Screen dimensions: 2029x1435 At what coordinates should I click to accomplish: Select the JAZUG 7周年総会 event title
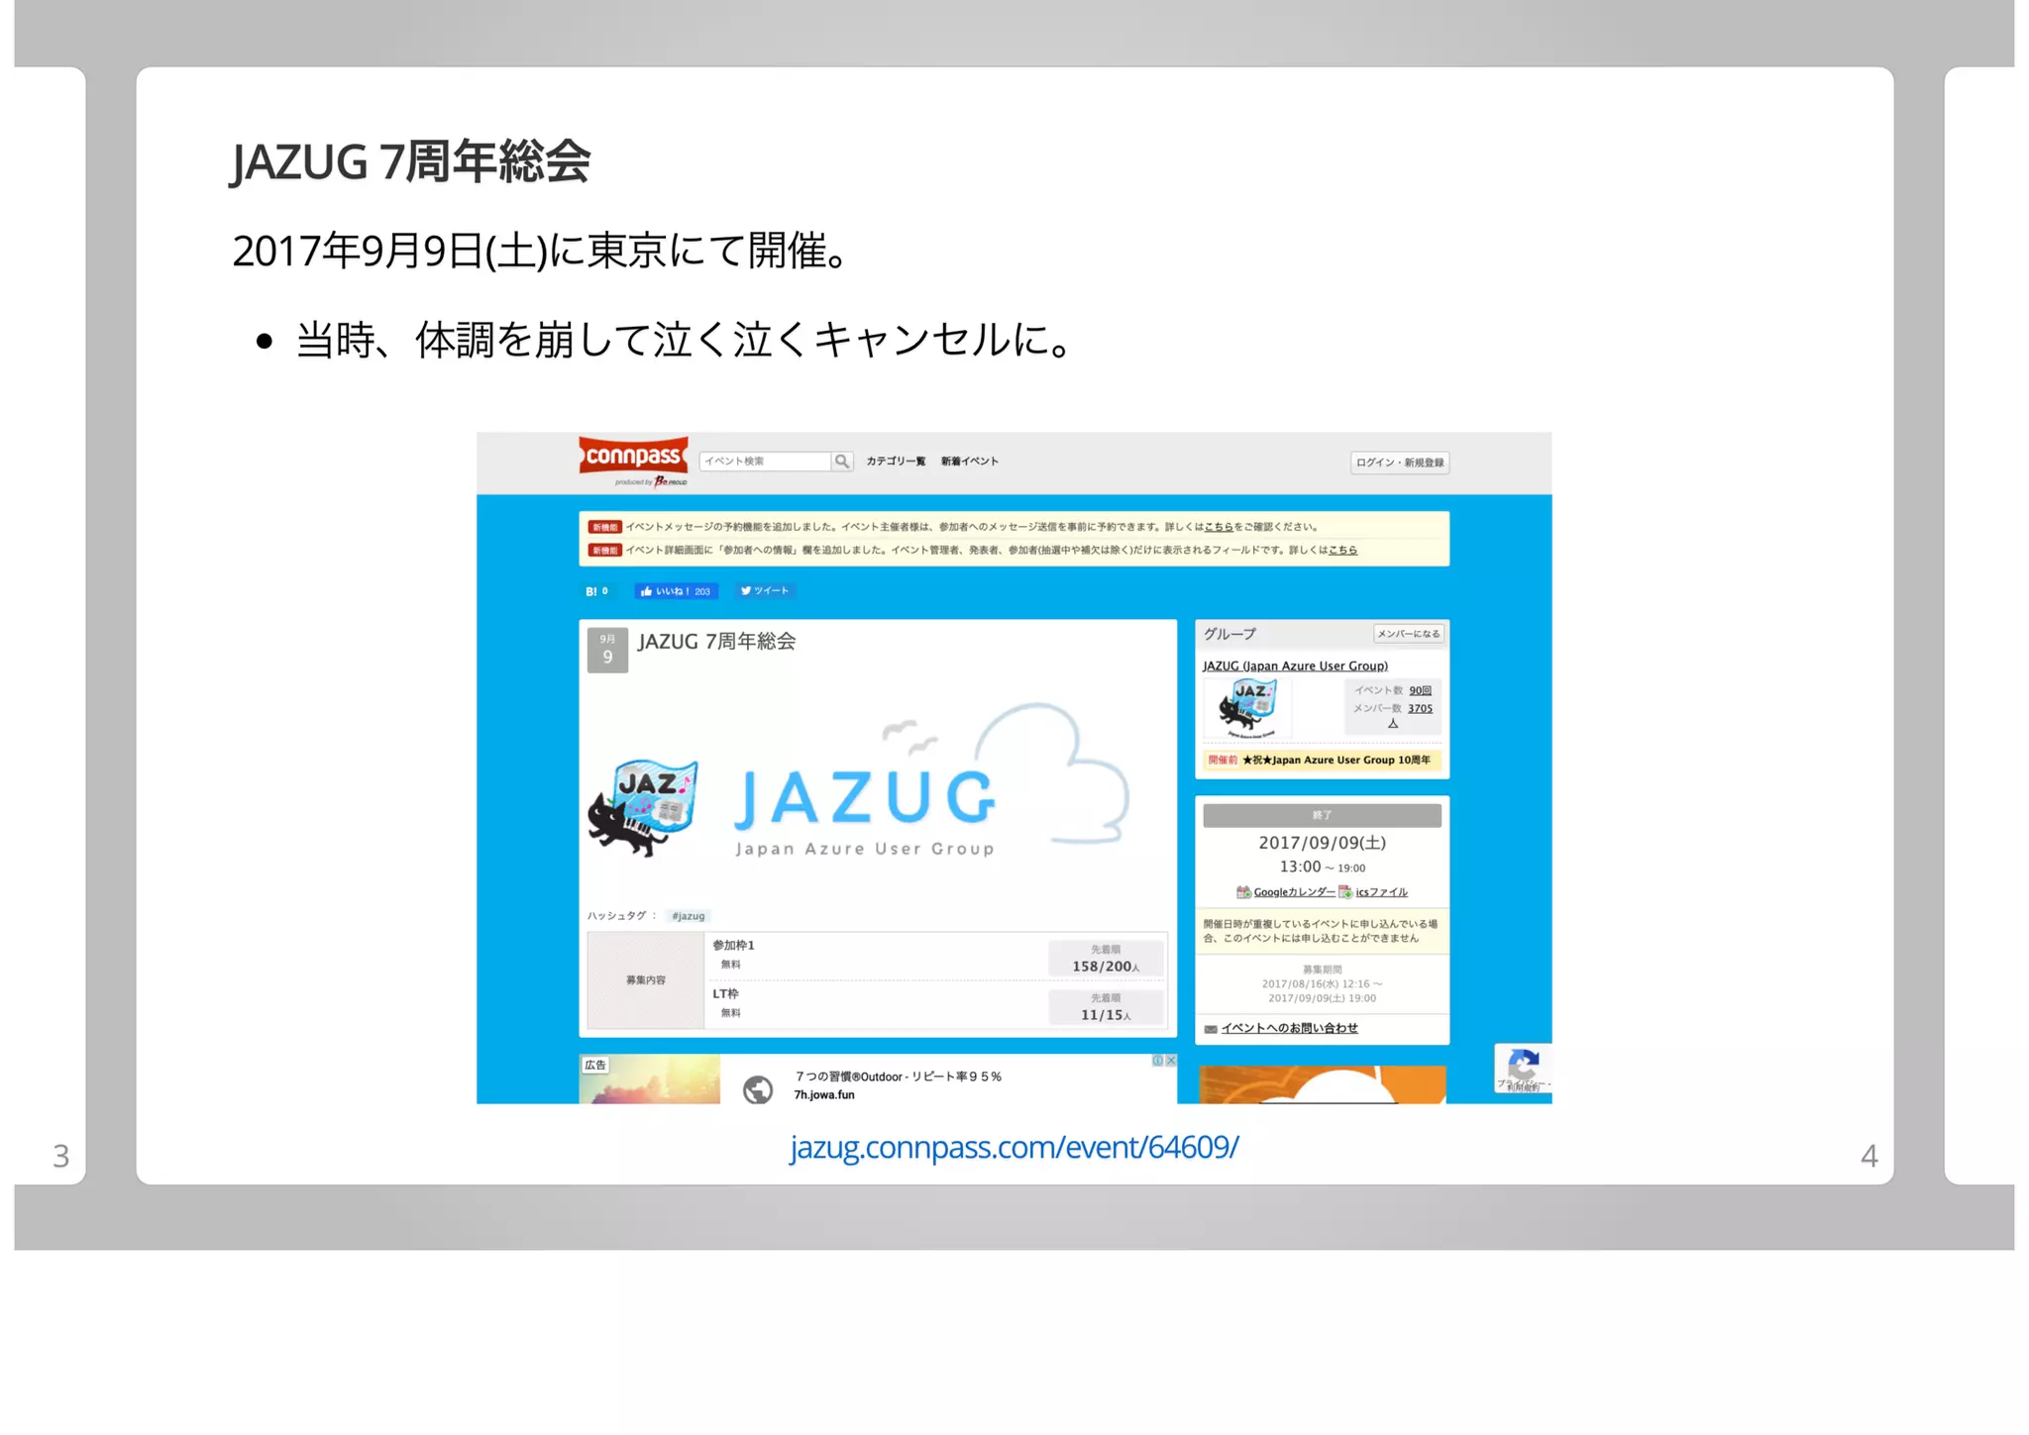716,641
